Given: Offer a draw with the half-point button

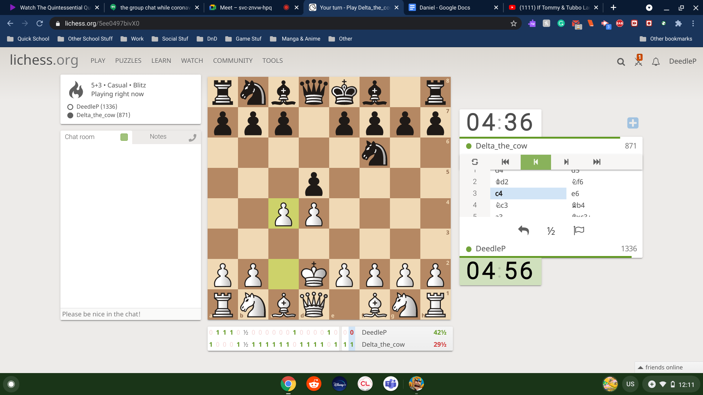Looking at the screenshot, I should coord(551,230).
